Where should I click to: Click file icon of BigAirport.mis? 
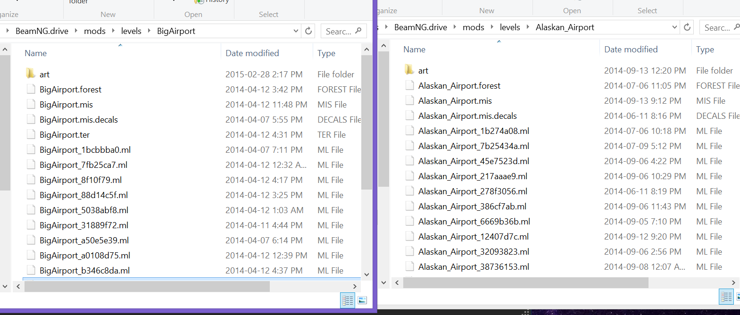[31, 104]
